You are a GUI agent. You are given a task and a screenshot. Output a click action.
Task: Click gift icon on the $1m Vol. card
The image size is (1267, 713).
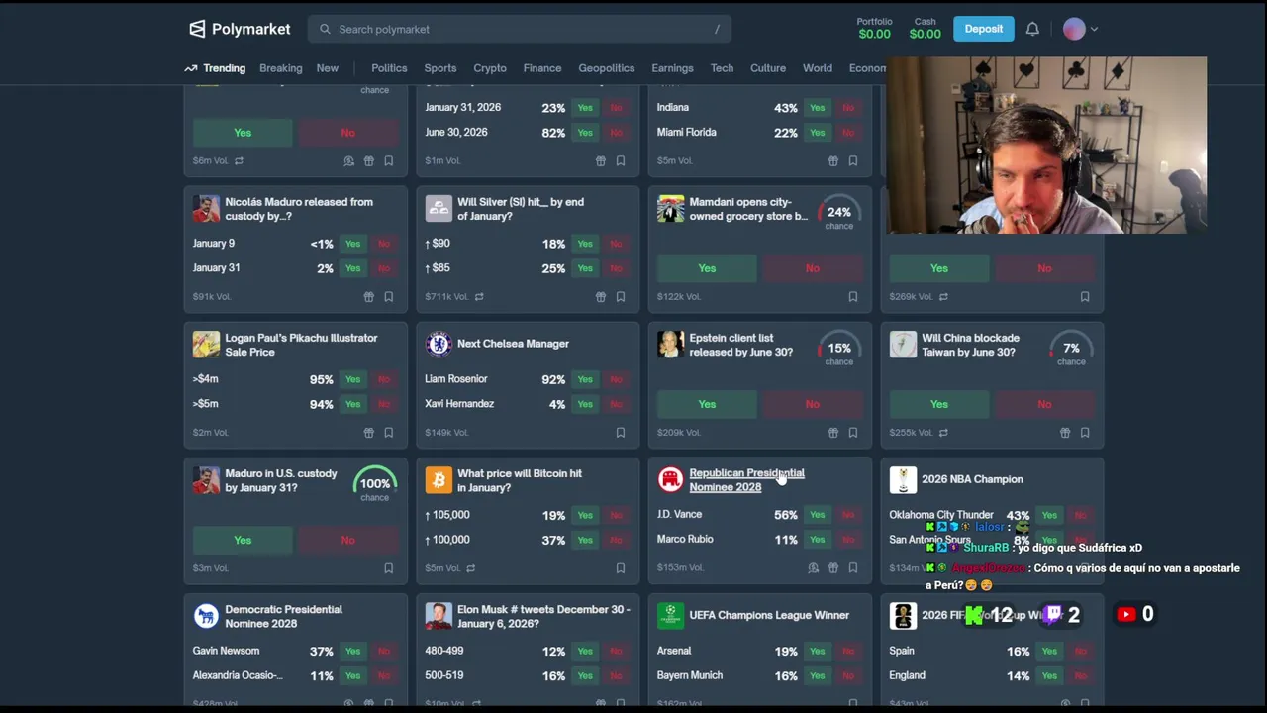coord(601,161)
